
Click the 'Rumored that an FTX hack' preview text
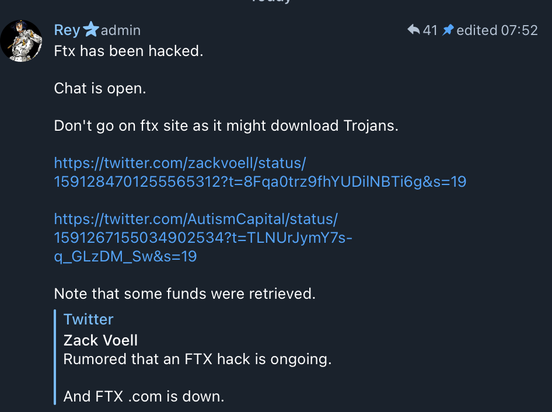pyautogui.click(x=197, y=359)
